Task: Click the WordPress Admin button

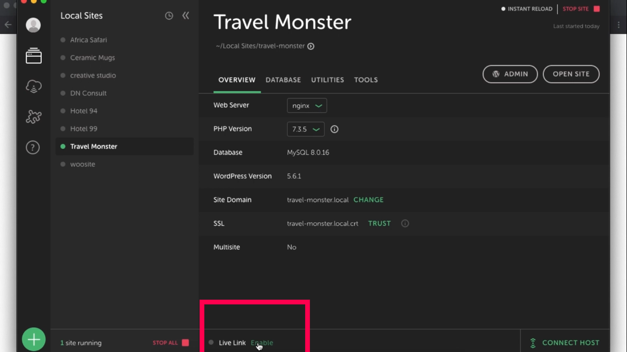Action: coord(510,74)
